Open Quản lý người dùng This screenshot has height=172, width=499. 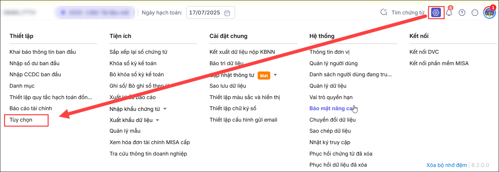click(334, 63)
